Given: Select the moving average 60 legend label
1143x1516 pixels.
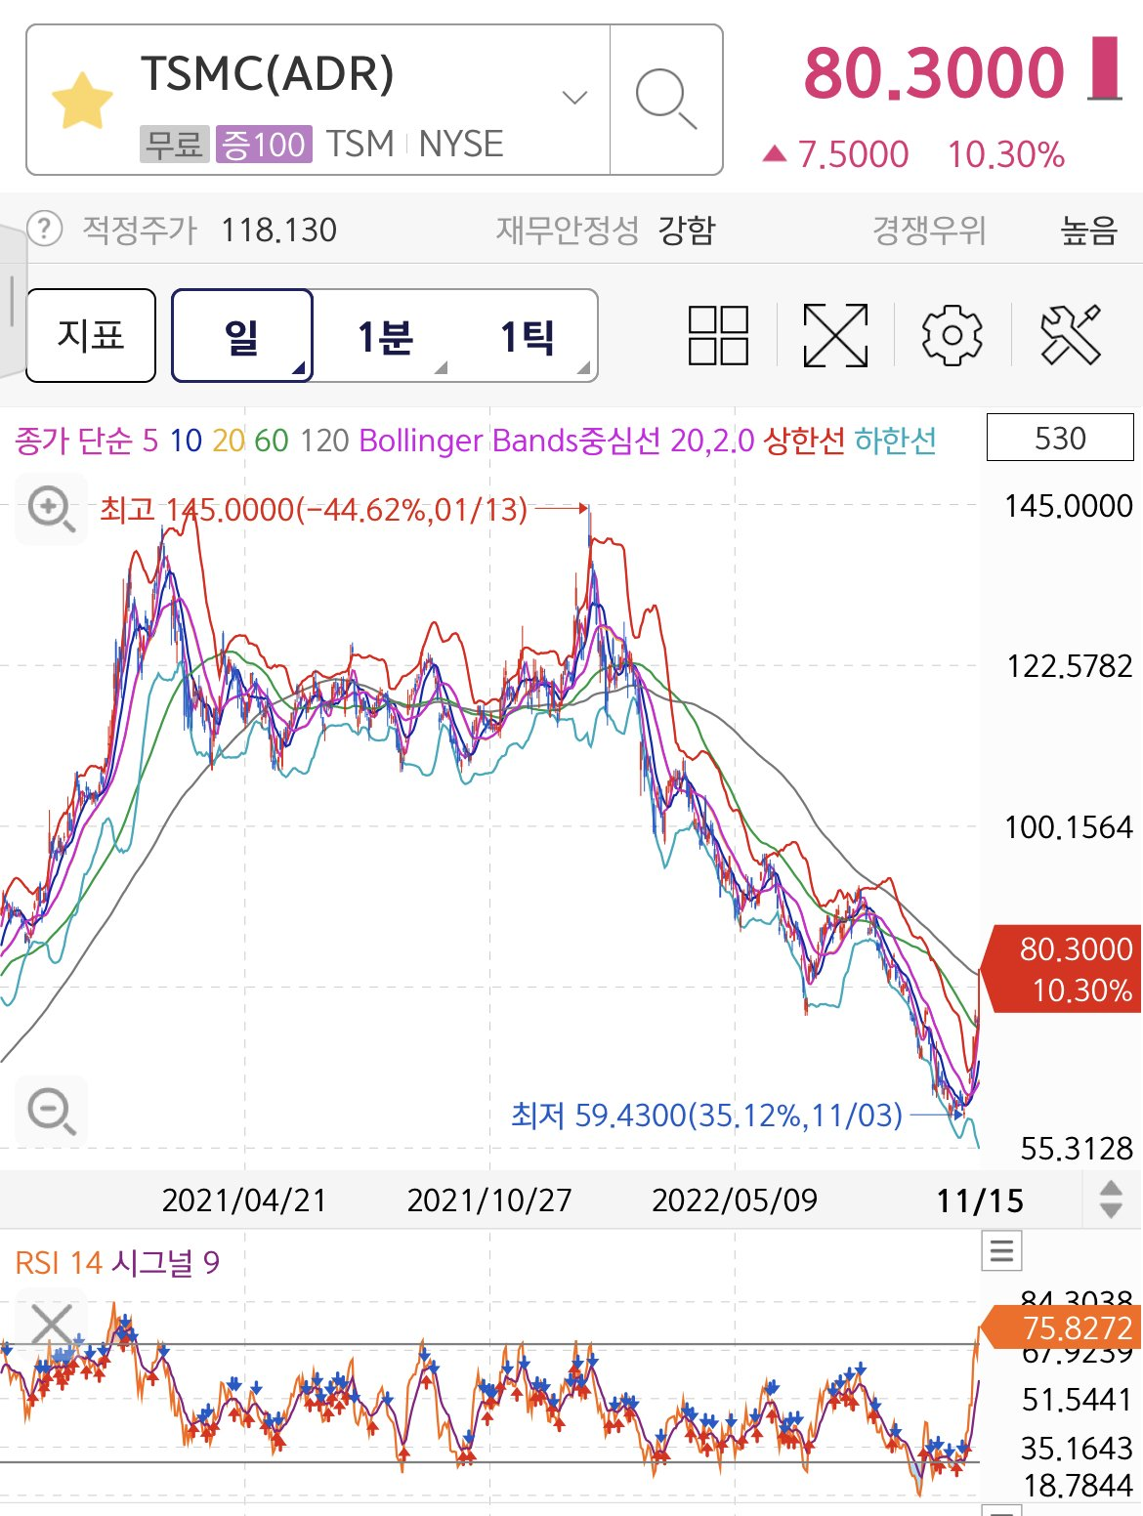Looking at the screenshot, I should (x=272, y=441).
